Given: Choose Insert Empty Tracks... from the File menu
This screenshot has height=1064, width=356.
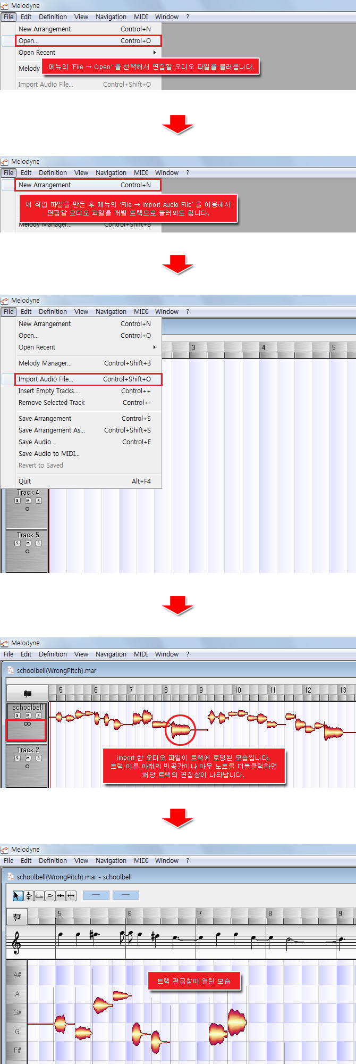Looking at the screenshot, I should click(81, 391).
